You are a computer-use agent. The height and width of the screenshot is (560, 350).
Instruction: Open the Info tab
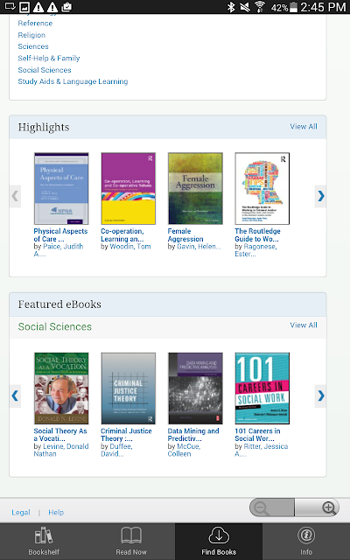point(306,541)
